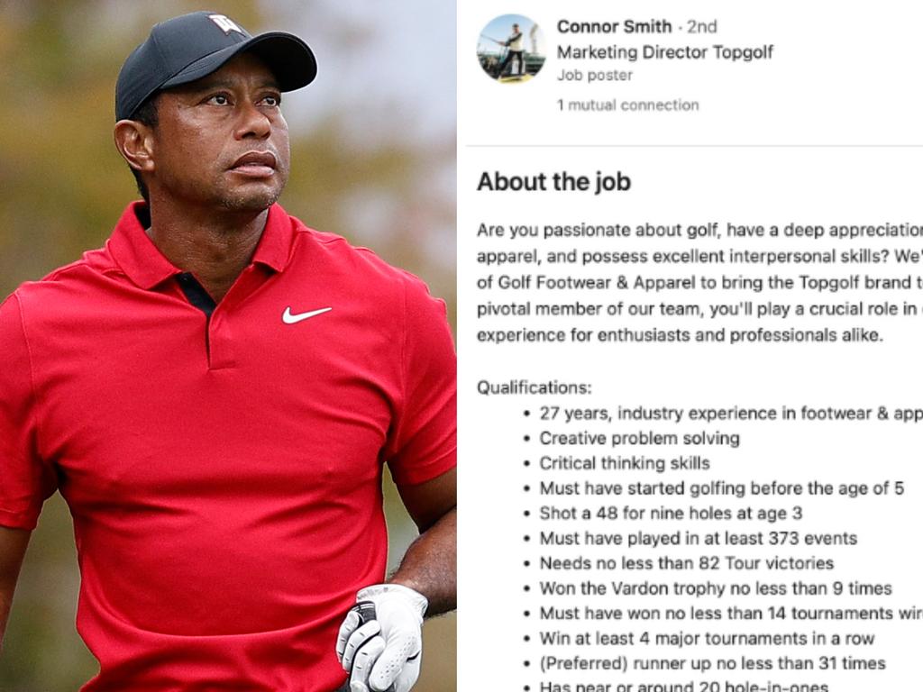Click the Job poster label
The image size is (923, 692).
(595, 76)
